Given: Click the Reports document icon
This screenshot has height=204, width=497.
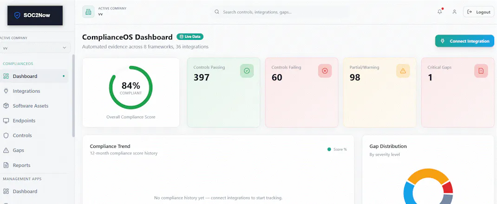Looking at the screenshot, I should pos(6,165).
